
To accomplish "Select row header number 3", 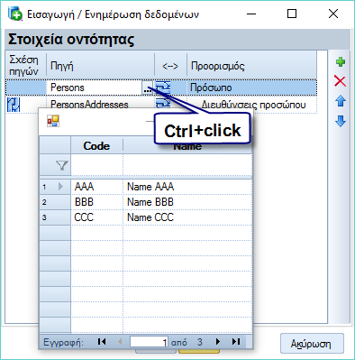I will pyautogui.click(x=55, y=217).
